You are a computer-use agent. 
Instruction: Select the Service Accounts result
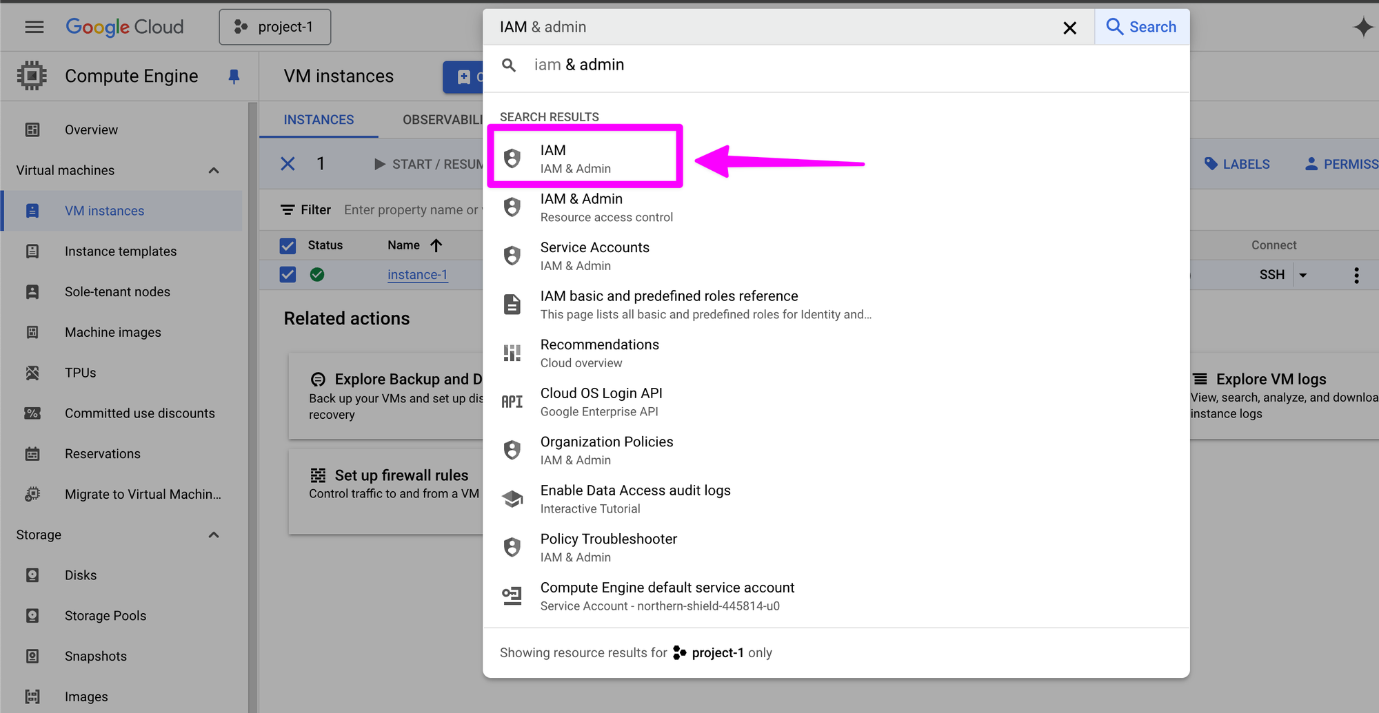pyautogui.click(x=836, y=256)
